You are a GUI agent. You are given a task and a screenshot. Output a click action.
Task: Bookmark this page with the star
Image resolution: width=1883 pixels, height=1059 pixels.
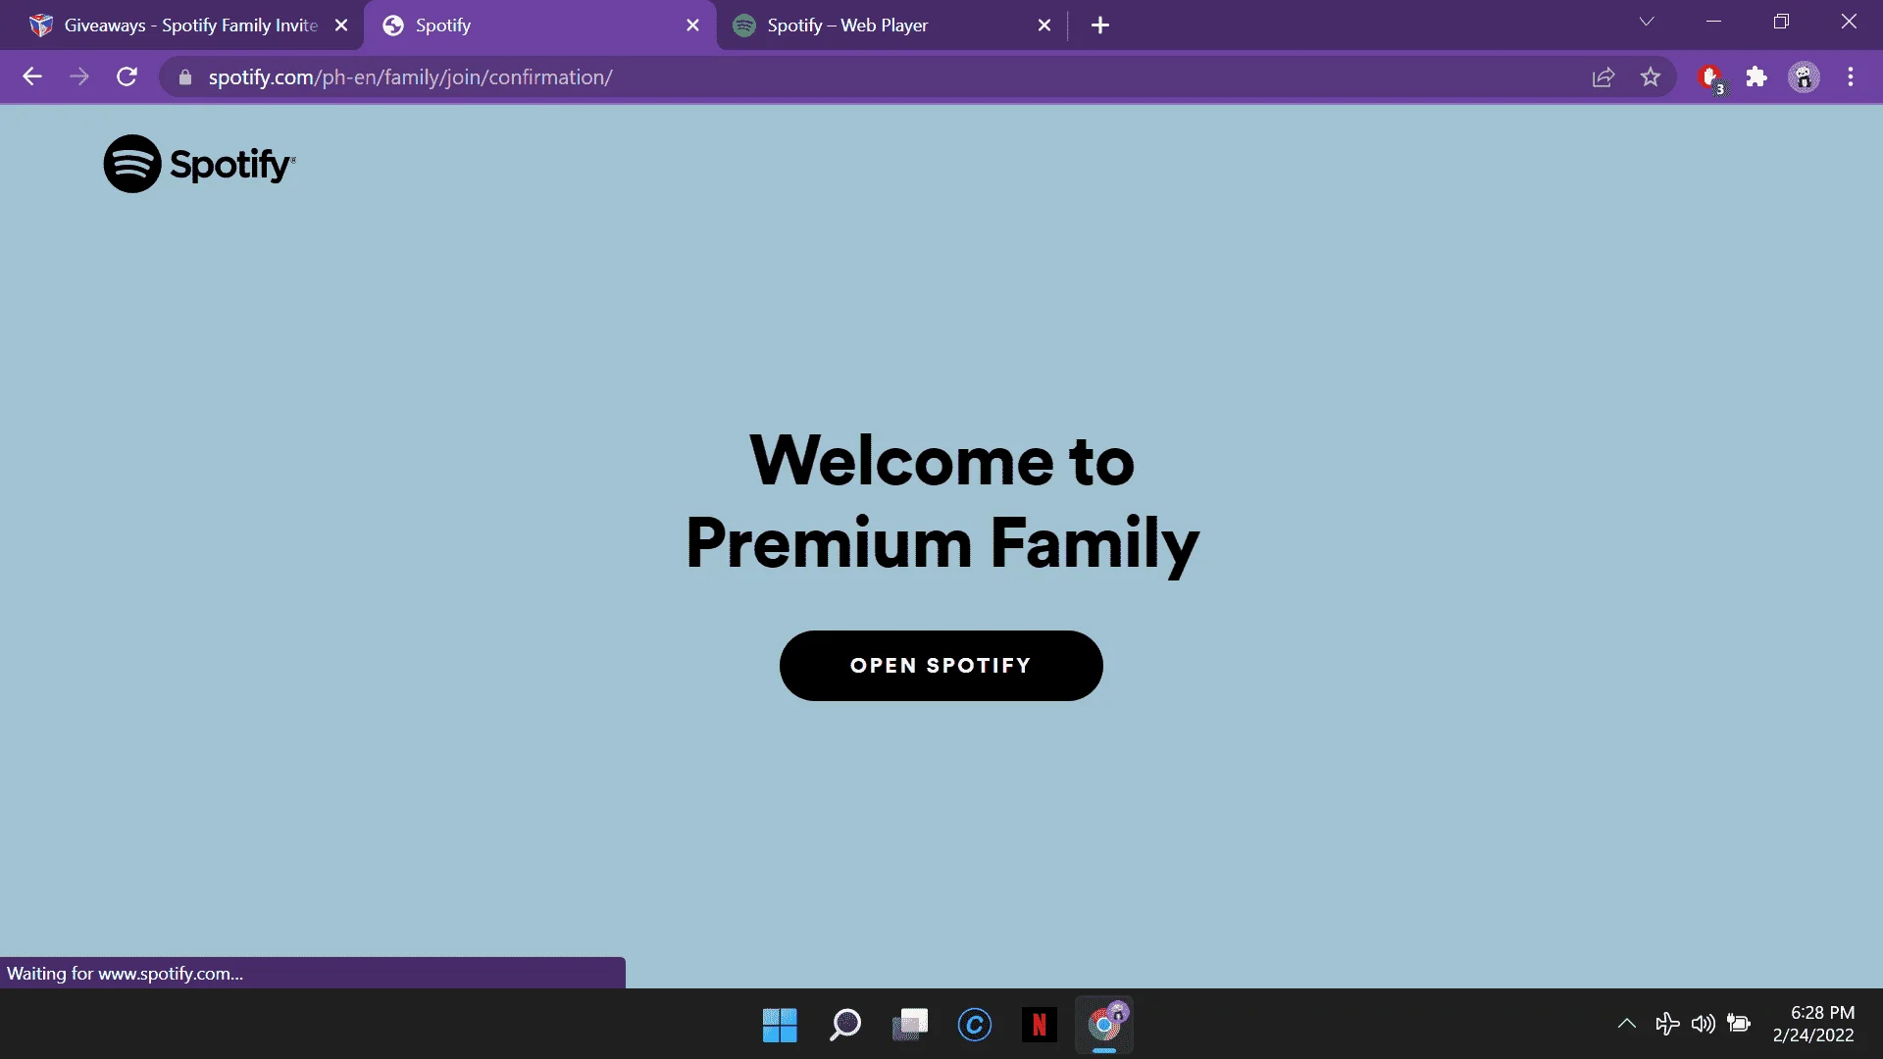[1651, 77]
